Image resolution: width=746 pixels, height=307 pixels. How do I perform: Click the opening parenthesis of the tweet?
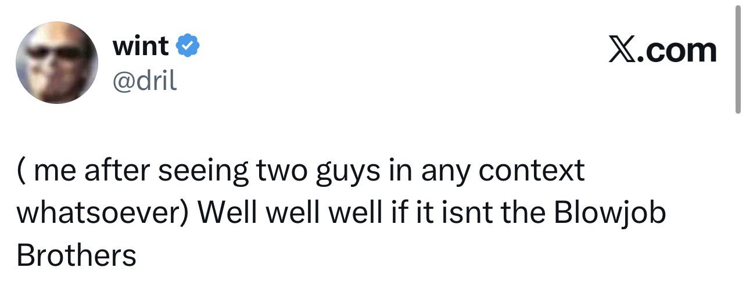click(x=21, y=172)
